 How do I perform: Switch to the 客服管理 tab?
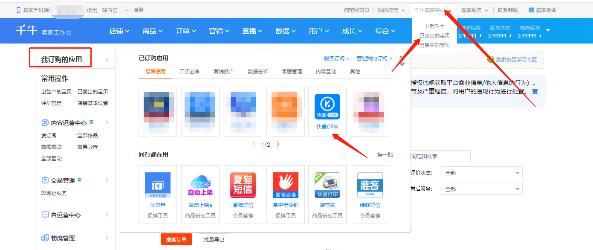[x=292, y=71]
